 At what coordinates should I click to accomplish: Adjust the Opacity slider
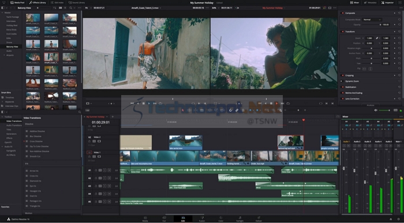[x=372, y=25]
